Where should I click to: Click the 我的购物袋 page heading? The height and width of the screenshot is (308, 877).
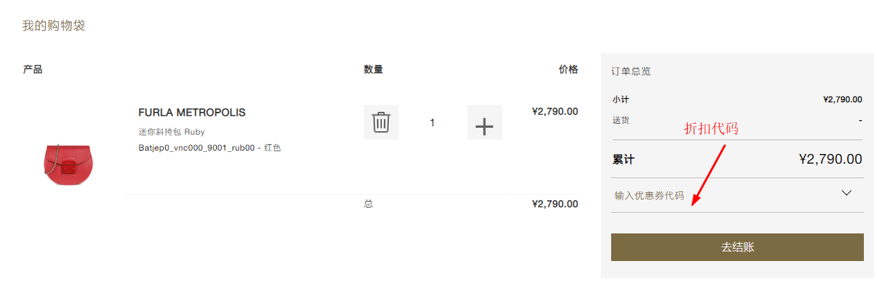(53, 26)
